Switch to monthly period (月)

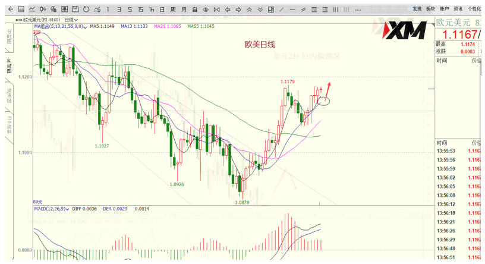[x=184, y=10]
